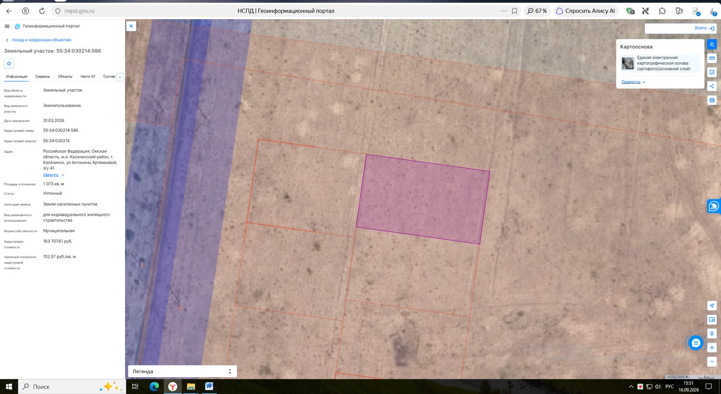Zoom out on the map

[x=712, y=361]
